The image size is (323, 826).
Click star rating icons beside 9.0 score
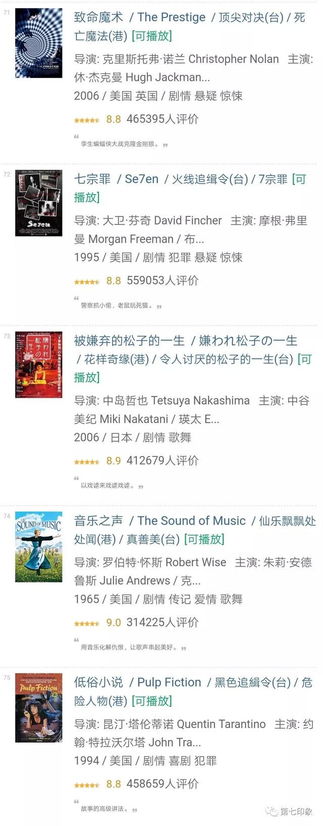tap(87, 624)
